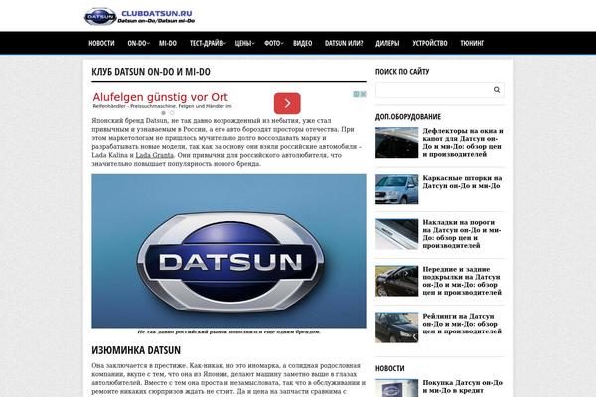Click the Новости sidebar heading

point(390,368)
